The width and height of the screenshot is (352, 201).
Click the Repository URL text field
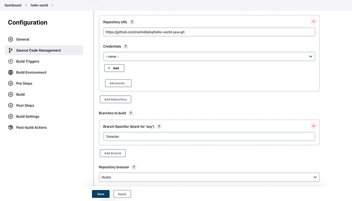[209, 32]
